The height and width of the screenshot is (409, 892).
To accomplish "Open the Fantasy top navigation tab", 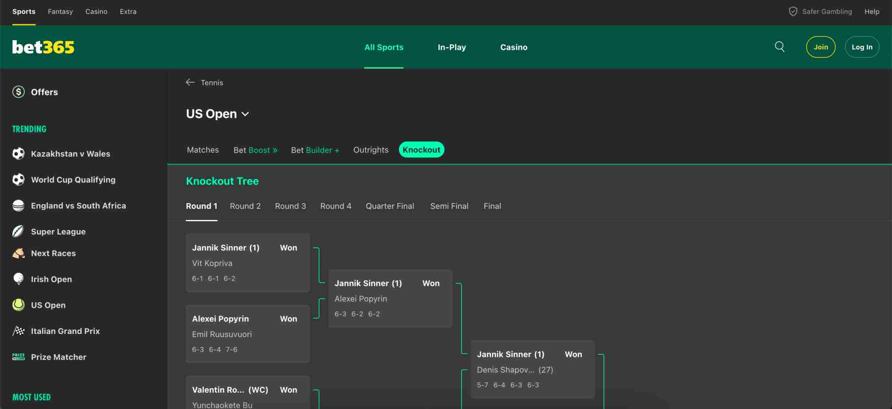I will [x=60, y=11].
